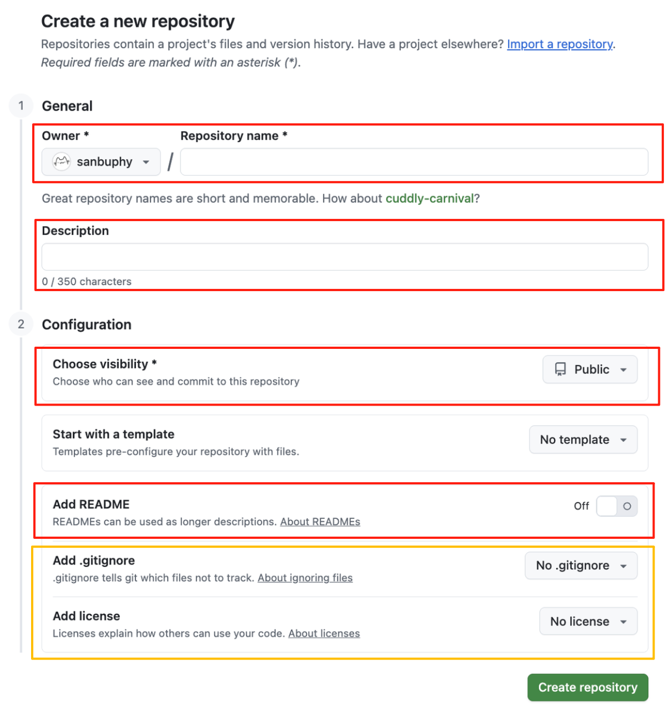Open the No license dropdown
Viewport: 665px width, 720px height.
[x=588, y=621]
